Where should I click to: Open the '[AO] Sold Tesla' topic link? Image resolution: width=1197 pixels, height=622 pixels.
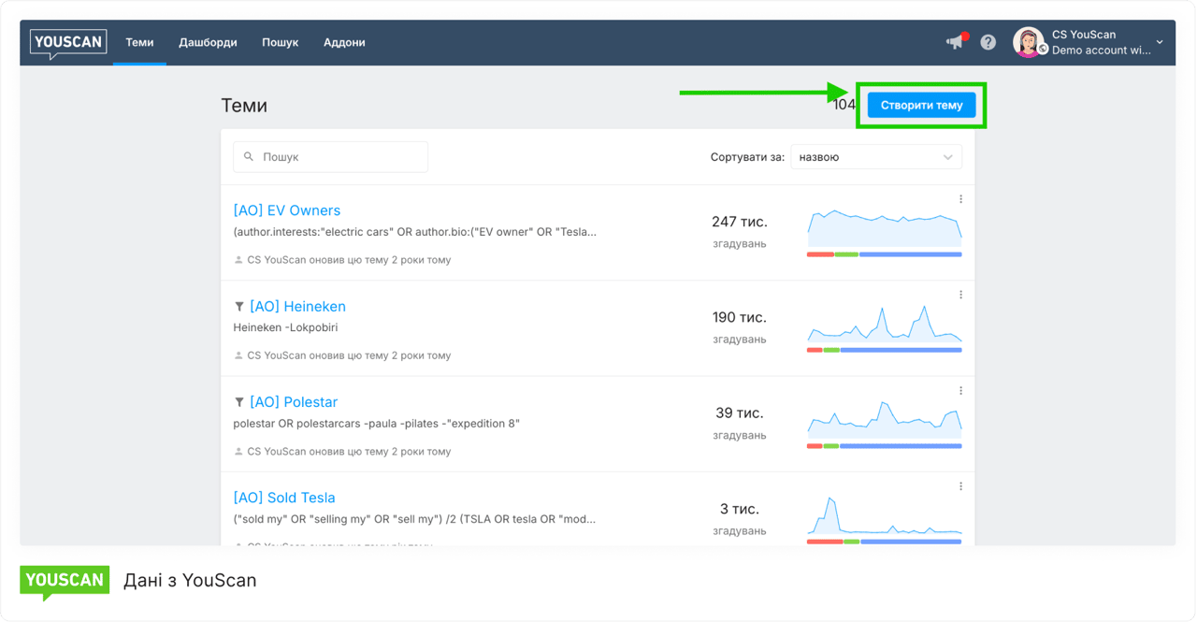point(283,498)
